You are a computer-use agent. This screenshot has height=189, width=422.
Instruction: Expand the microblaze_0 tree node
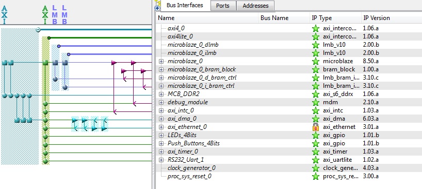click(x=161, y=62)
